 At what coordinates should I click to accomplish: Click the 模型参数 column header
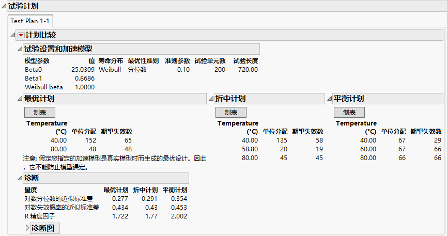[37, 61]
